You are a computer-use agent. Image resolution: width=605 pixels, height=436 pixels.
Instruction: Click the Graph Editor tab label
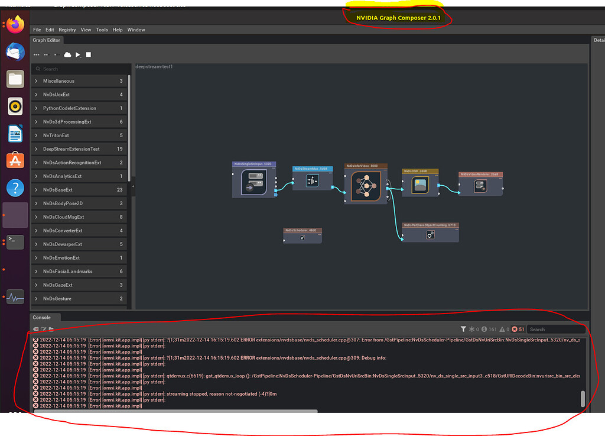pyautogui.click(x=46, y=40)
